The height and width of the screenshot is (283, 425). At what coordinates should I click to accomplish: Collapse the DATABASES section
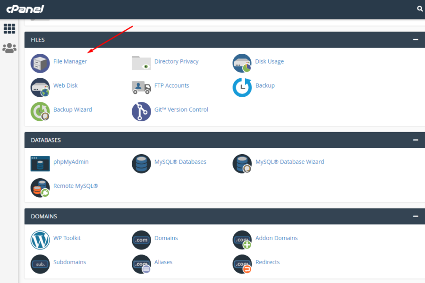(416, 140)
